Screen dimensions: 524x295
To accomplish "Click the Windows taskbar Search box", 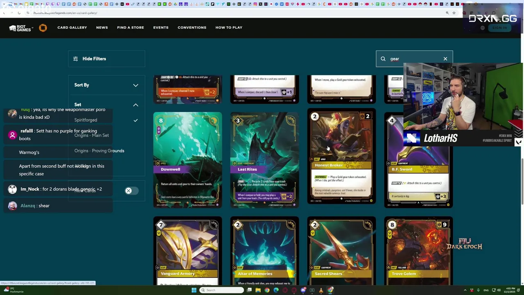I will pos(221,290).
